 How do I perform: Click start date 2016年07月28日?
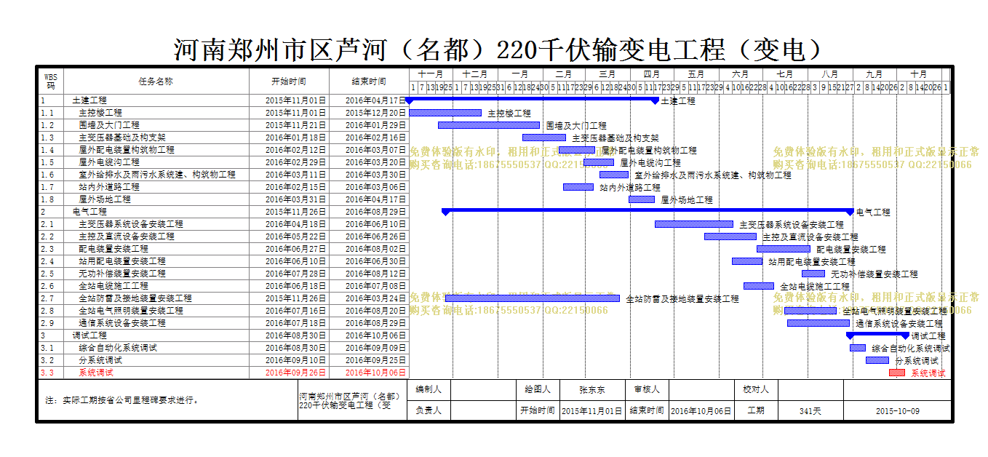pos(296,274)
